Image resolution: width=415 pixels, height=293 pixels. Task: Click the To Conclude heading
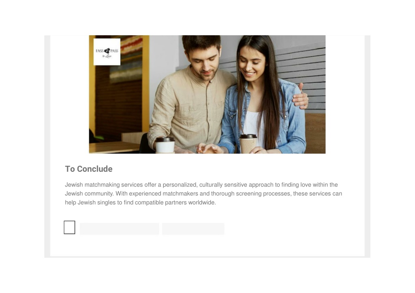pyautogui.click(x=89, y=169)
